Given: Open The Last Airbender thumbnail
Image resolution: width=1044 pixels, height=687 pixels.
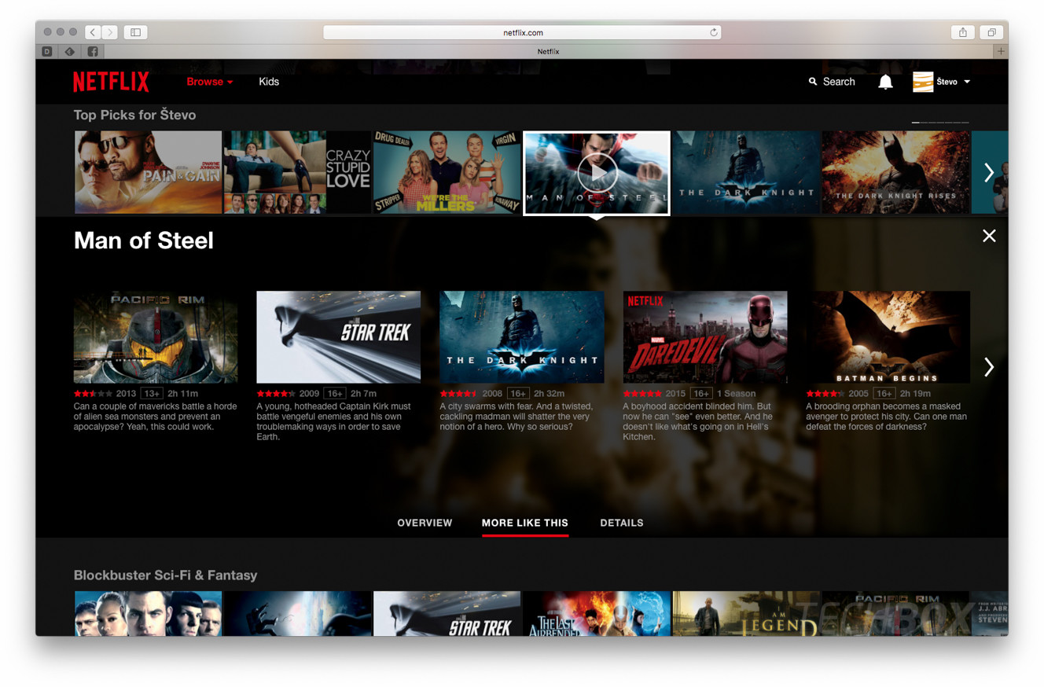Looking at the screenshot, I should pyautogui.click(x=597, y=614).
